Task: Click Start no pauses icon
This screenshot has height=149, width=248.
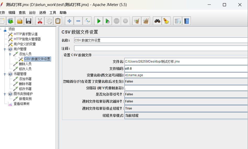Action: click(108, 21)
